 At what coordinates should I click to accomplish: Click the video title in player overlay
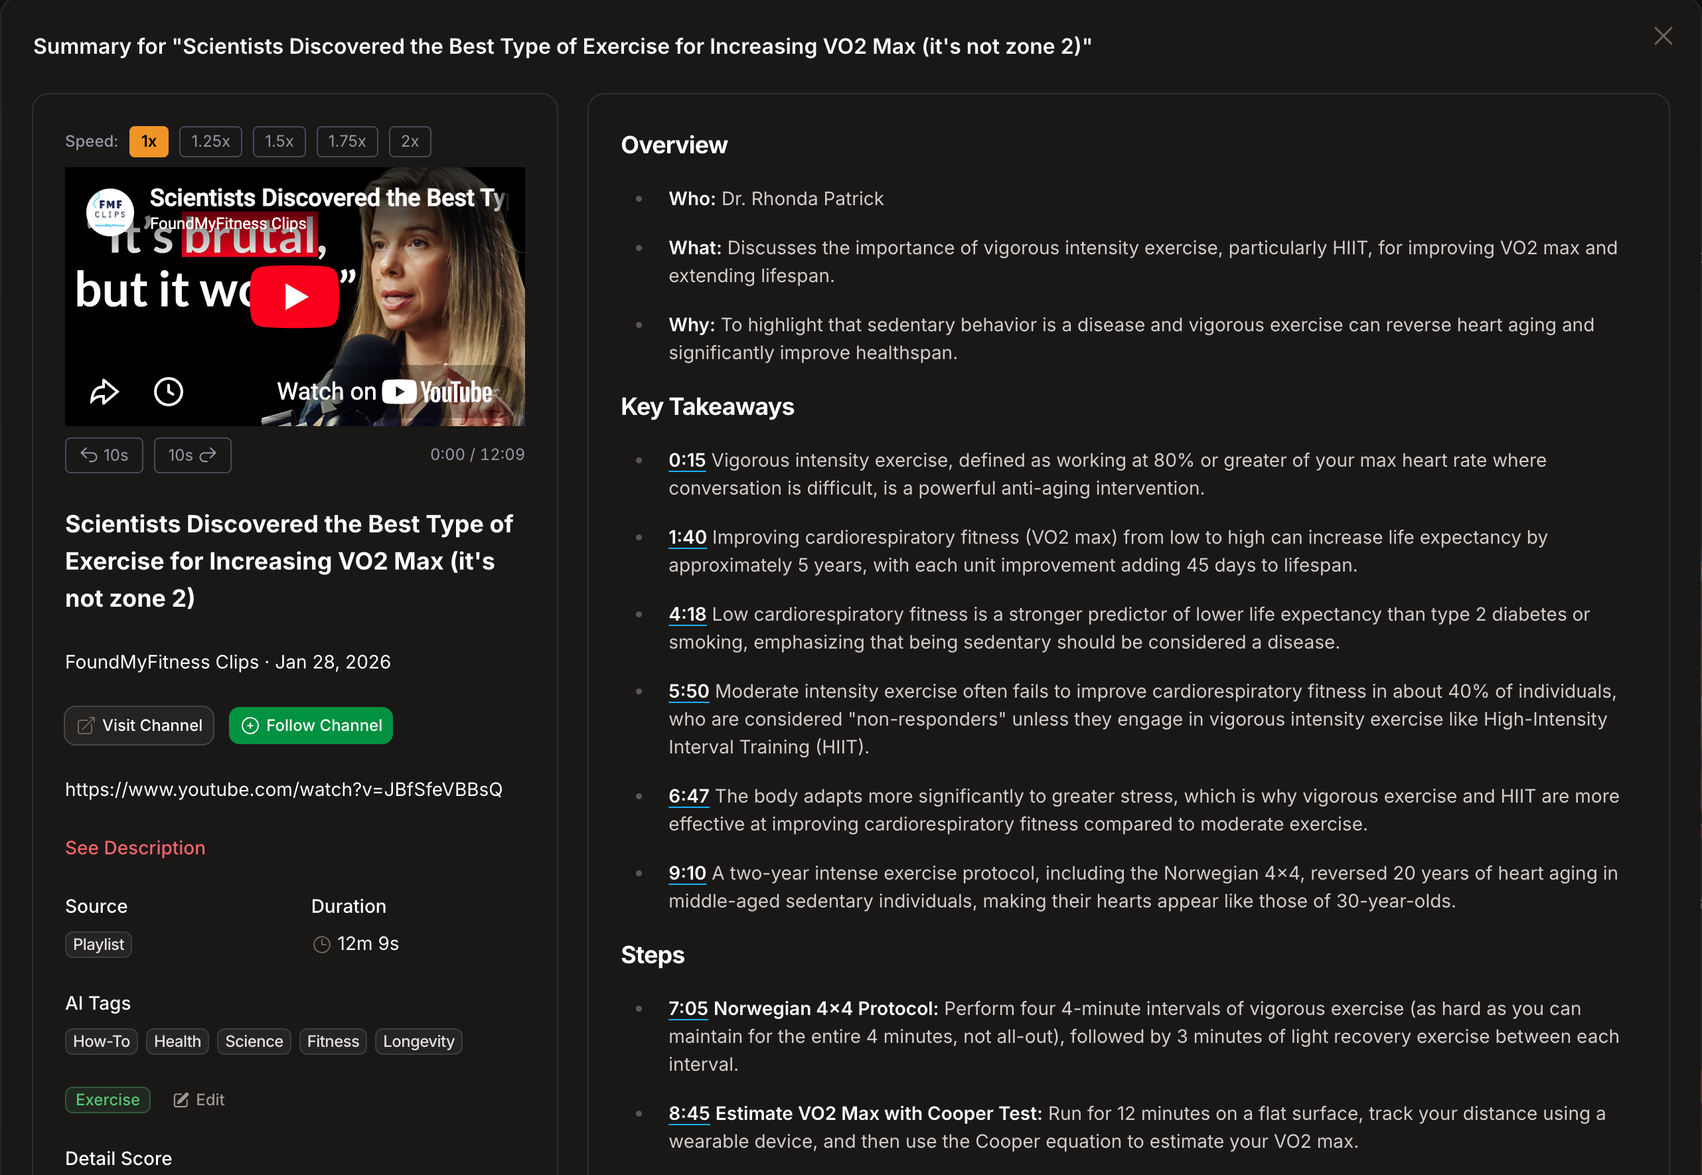tap(328, 197)
